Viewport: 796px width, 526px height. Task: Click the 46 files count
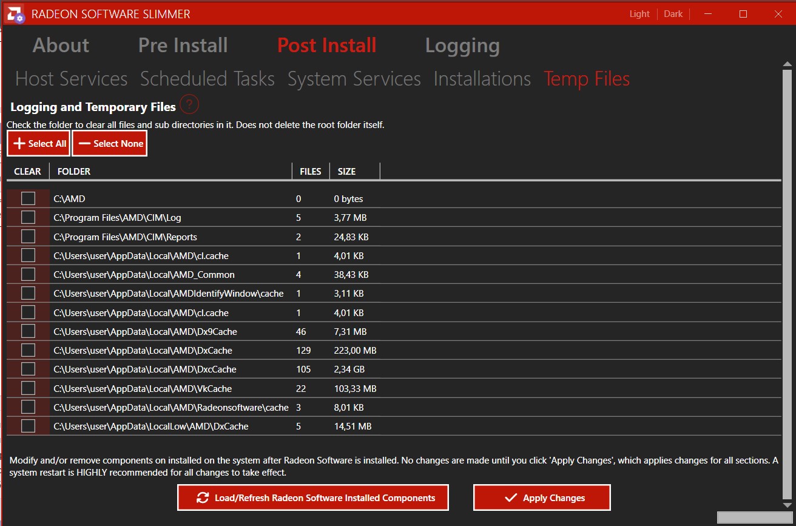[x=301, y=332]
